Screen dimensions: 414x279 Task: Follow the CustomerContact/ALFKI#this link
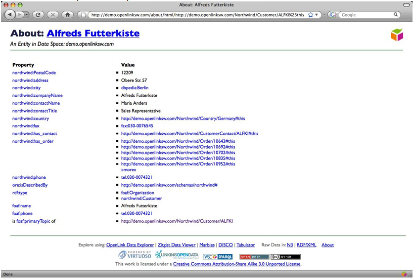point(189,133)
